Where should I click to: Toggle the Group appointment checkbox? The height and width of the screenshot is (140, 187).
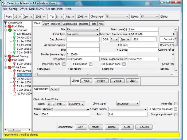point(176,114)
